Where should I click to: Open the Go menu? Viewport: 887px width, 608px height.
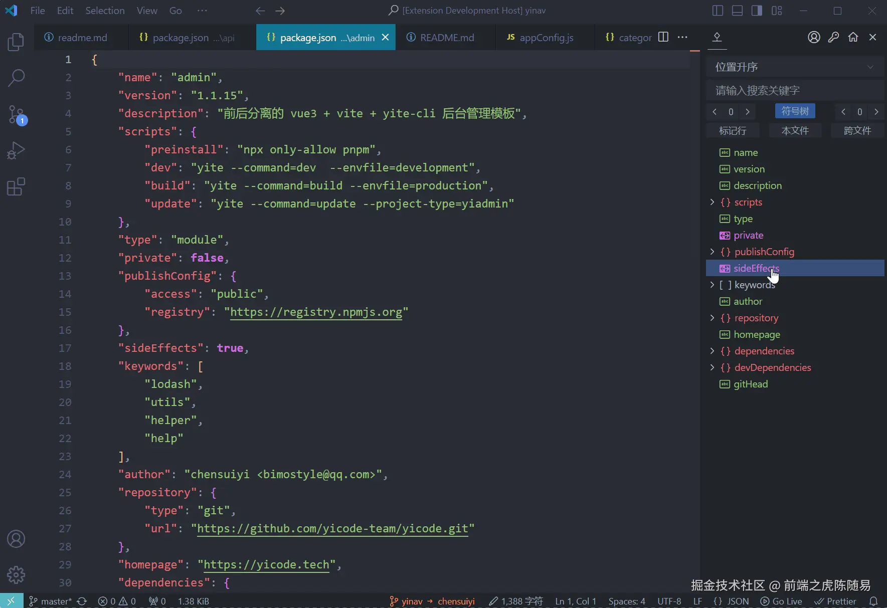pos(175,11)
